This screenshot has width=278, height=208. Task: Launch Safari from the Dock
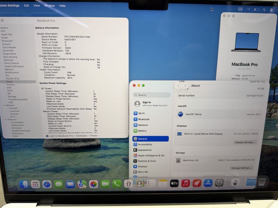(47, 184)
